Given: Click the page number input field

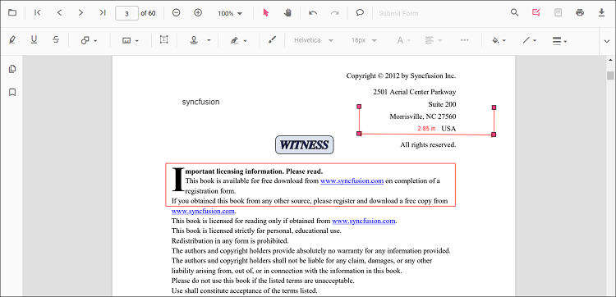Looking at the screenshot, I should point(126,13).
